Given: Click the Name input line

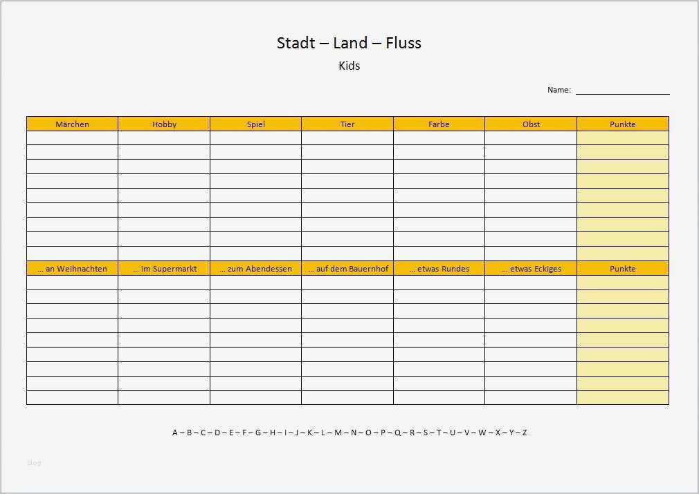Looking at the screenshot, I should pos(622,91).
